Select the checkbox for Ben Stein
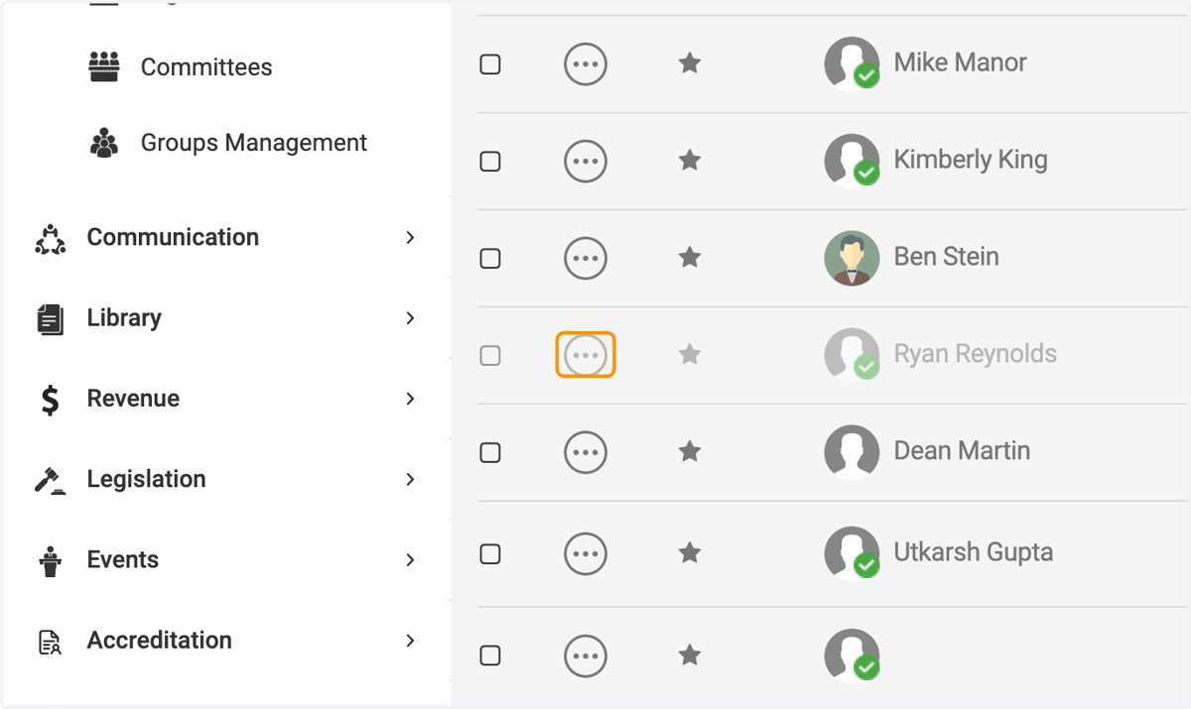This screenshot has height=709, width=1191. click(490, 258)
